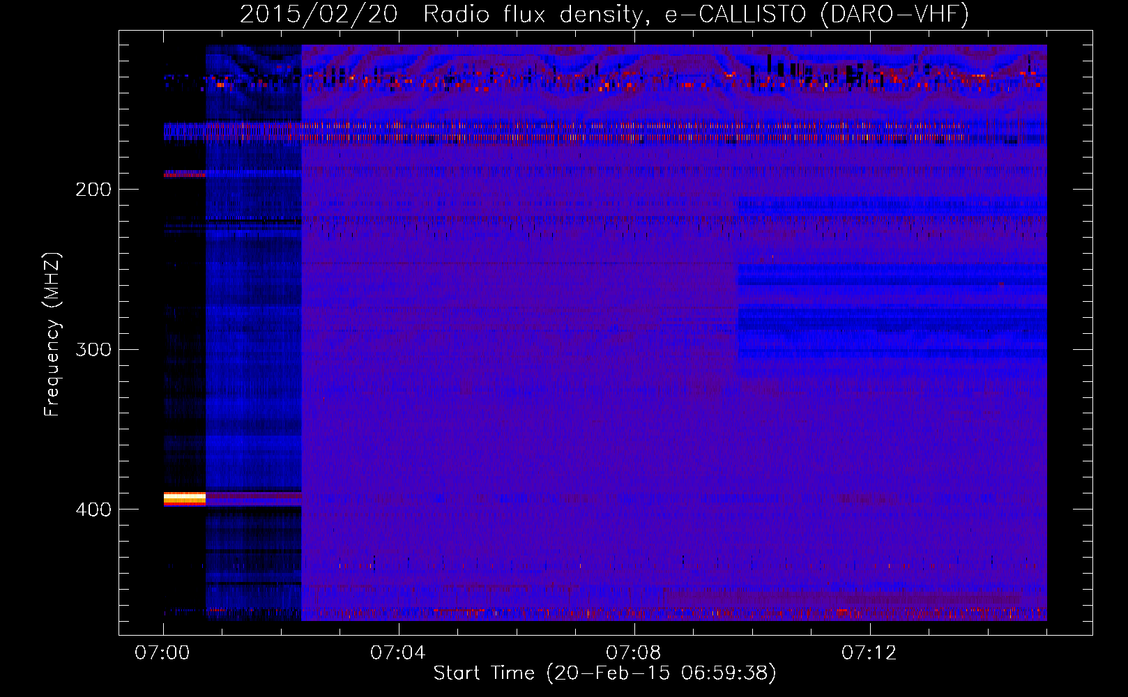Click the 'Start Time (20-Feb-15 06:59:38)' axis label
The height and width of the screenshot is (697, 1128).
coord(604,673)
